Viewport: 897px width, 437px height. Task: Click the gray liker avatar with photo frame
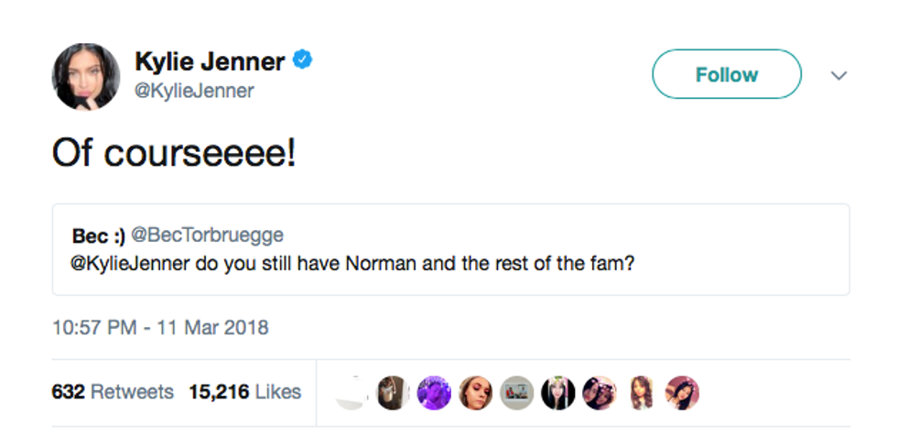516,392
